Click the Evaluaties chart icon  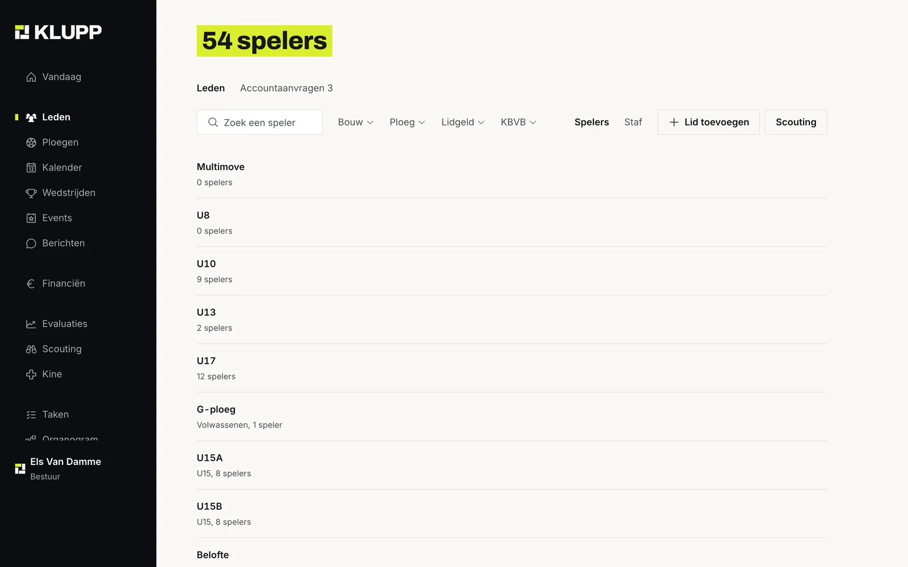[x=31, y=324]
